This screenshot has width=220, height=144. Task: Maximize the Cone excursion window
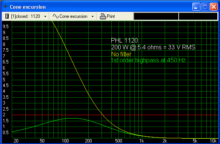(205, 6)
